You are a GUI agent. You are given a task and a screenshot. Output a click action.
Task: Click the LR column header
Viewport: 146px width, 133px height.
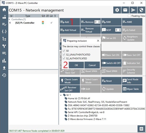point(47,16)
